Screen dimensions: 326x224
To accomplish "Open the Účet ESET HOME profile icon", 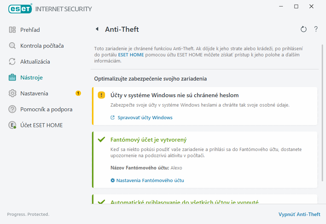I will pos(12,125).
